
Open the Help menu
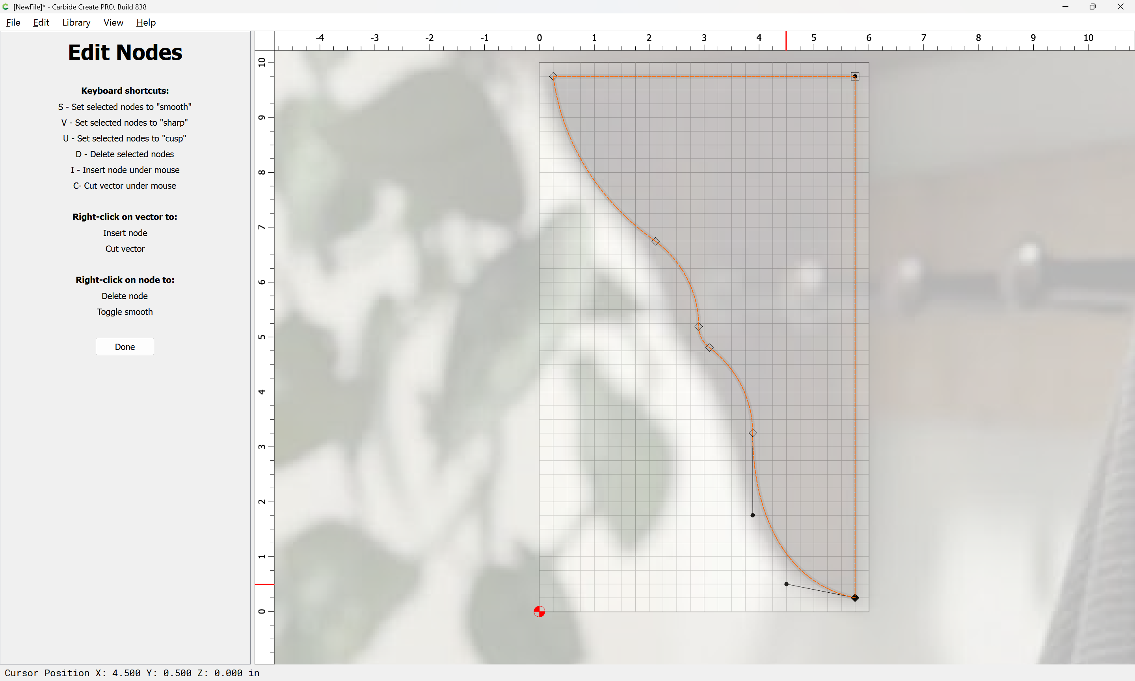coord(146,22)
